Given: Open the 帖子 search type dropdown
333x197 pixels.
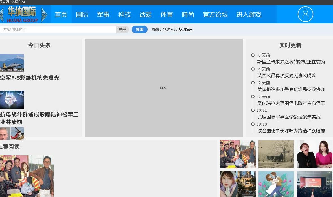Looking at the screenshot, I should pos(122,30).
